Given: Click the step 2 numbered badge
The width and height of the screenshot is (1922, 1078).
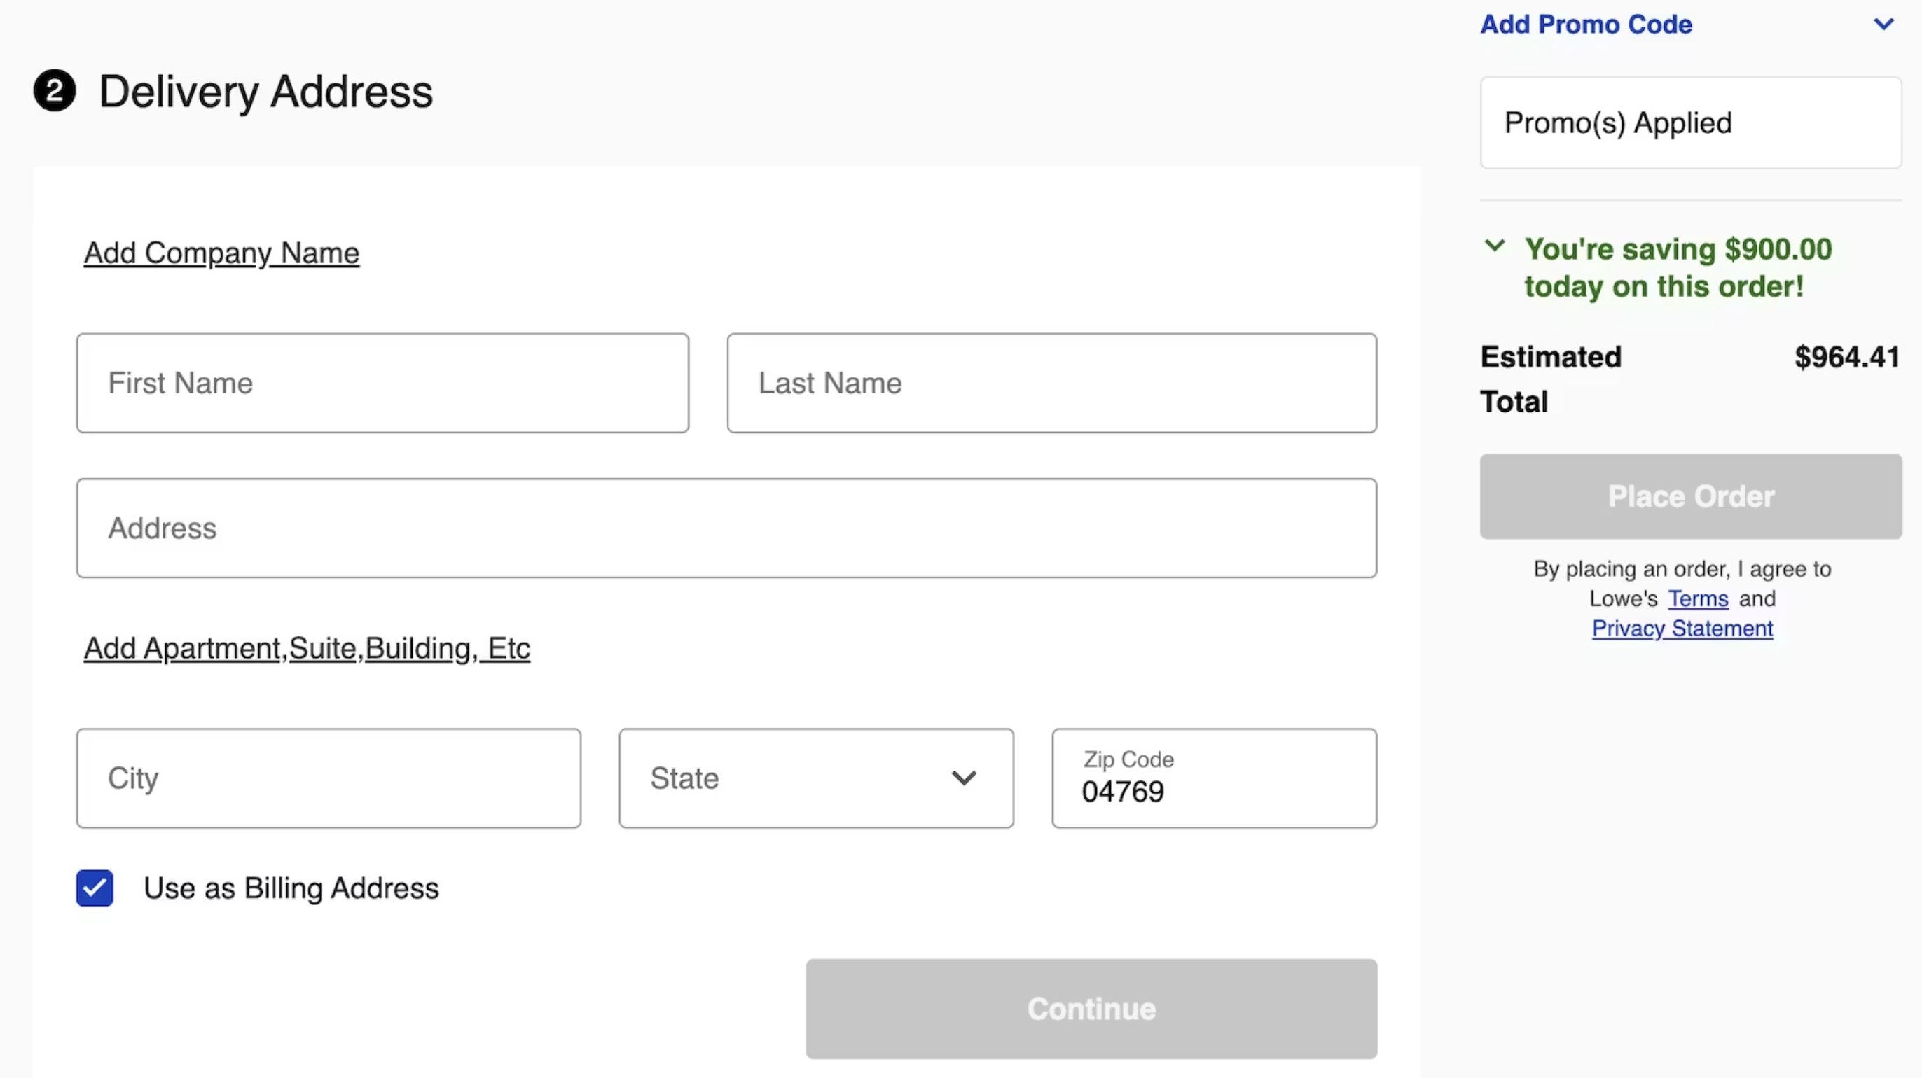Looking at the screenshot, I should pyautogui.click(x=53, y=90).
